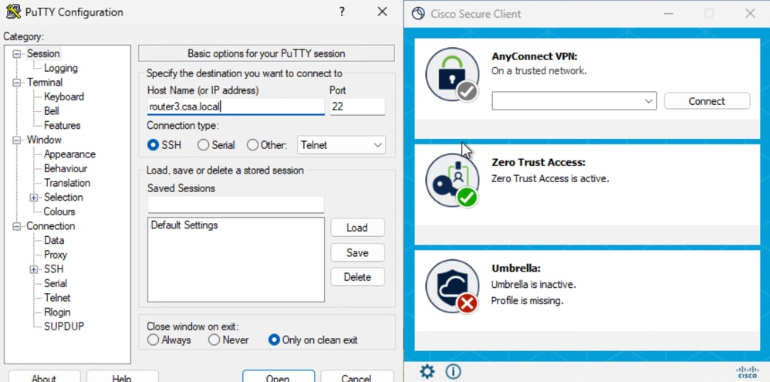Viewport: 770px width, 382px height.
Task: Click the Open button in PuTTY
Action: [x=279, y=376]
